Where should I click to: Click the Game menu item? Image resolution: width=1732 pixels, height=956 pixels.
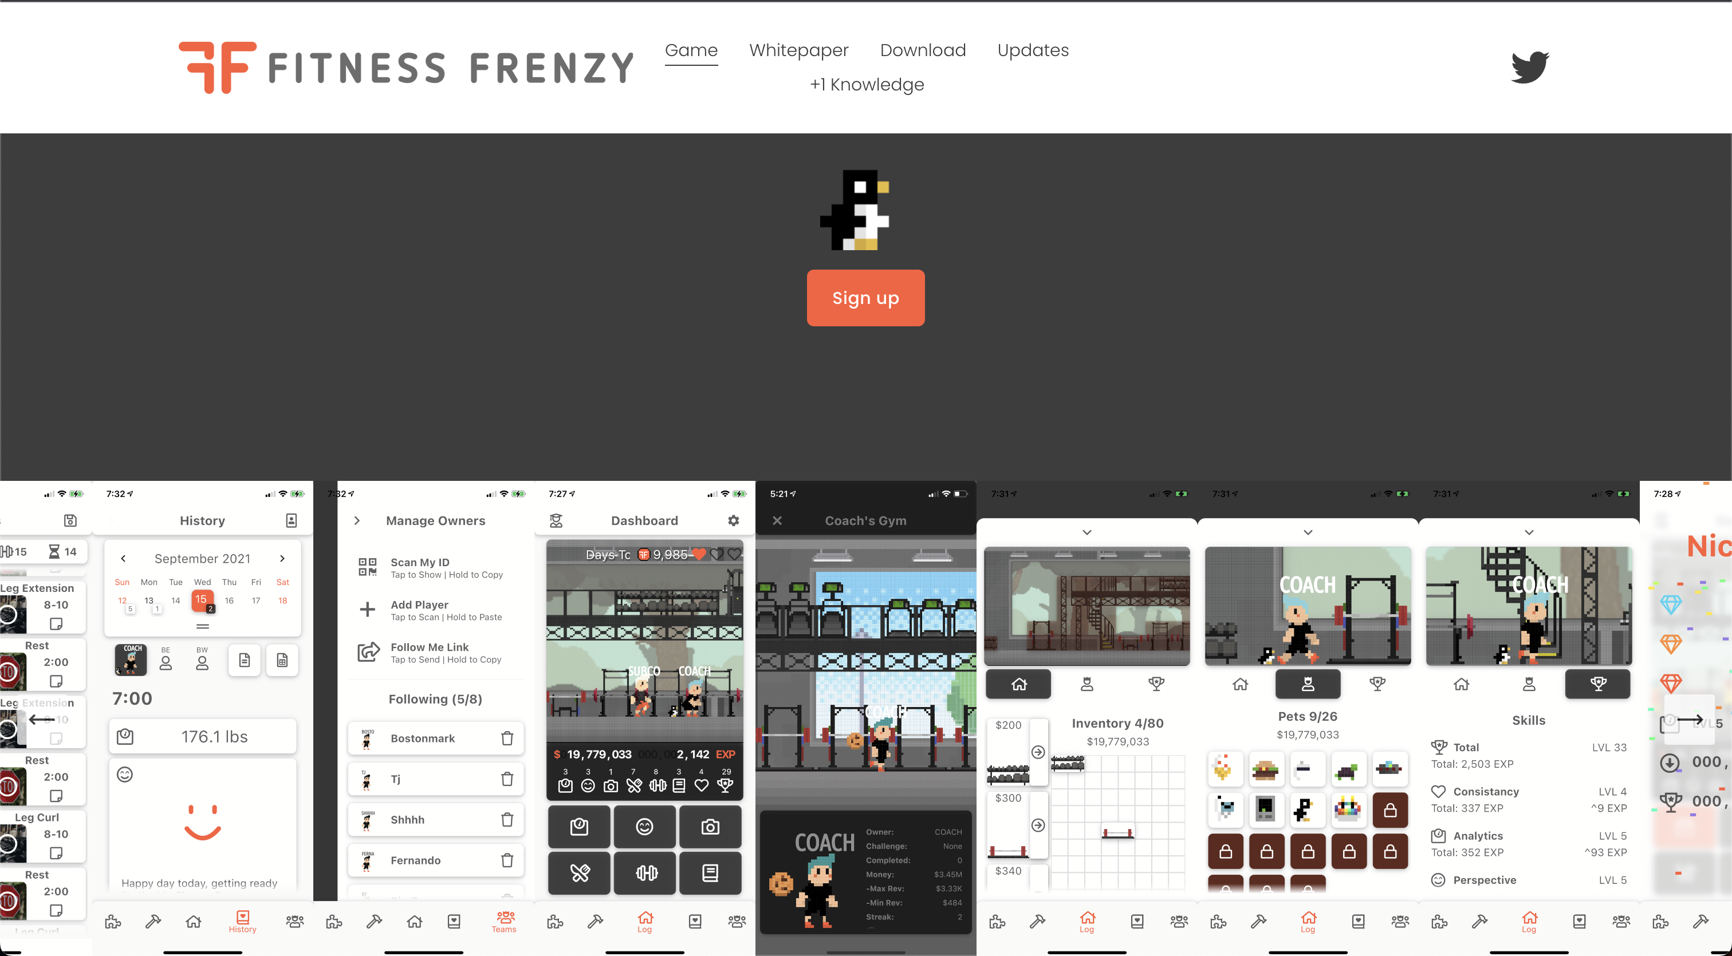[691, 49]
